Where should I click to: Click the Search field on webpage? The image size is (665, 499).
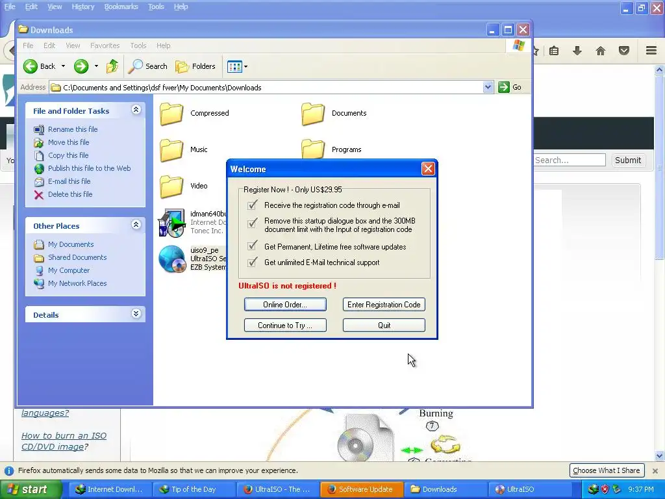[569, 160]
